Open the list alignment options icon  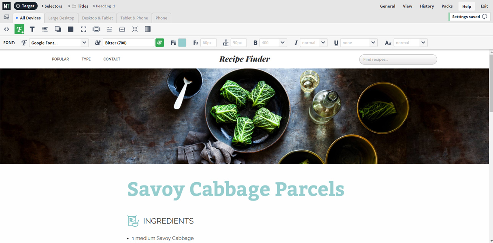click(x=45, y=29)
